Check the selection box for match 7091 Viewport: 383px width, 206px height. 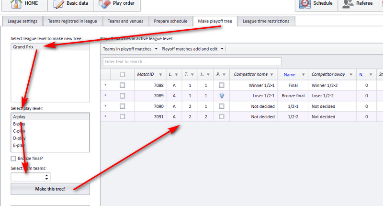(x=123, y=116)
